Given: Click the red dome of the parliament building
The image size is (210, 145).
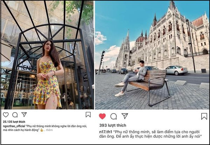Looking at the screenshot, I should point(140,39).
